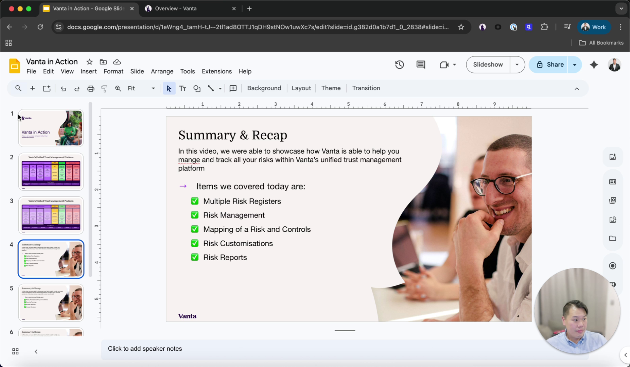Click the new slide plus icon

pyautogui.click(x=32, y=88)
